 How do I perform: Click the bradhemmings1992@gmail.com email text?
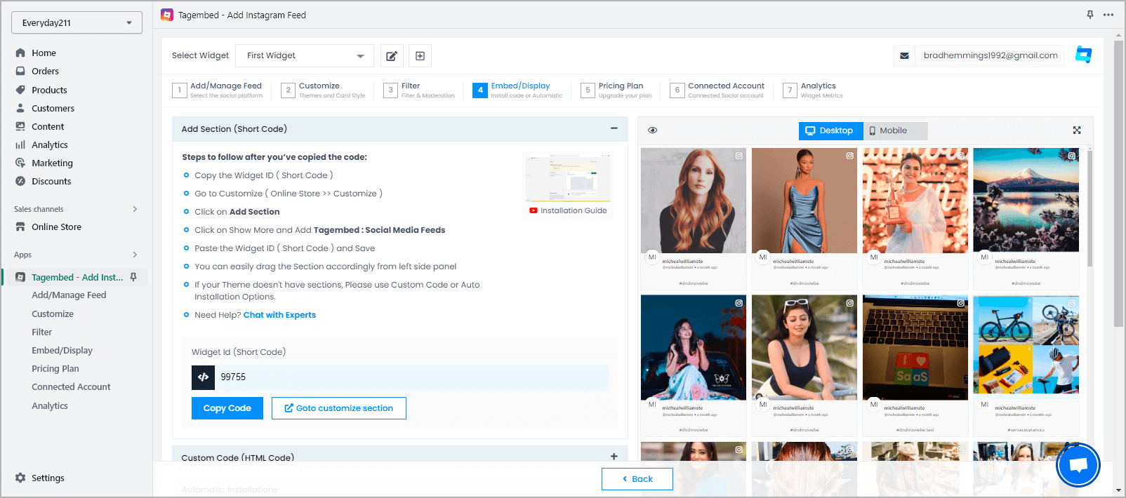pos(991,55)
